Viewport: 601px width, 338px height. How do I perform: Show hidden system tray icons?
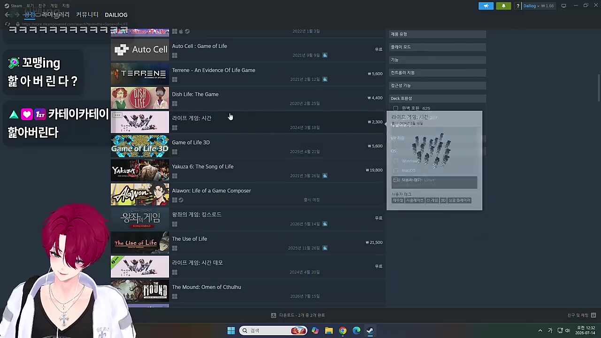tap(540, 330)
